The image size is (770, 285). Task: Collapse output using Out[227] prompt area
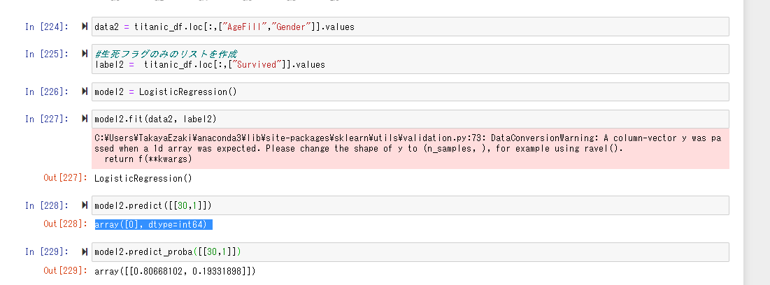tap(65, 178)
